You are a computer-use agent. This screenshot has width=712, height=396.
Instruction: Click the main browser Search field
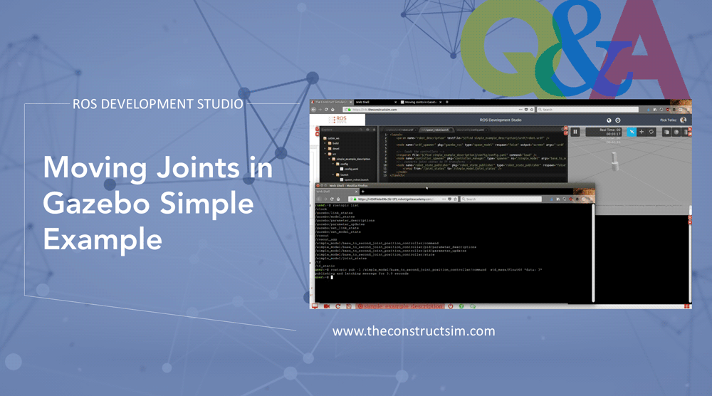(x=587, y=110)
